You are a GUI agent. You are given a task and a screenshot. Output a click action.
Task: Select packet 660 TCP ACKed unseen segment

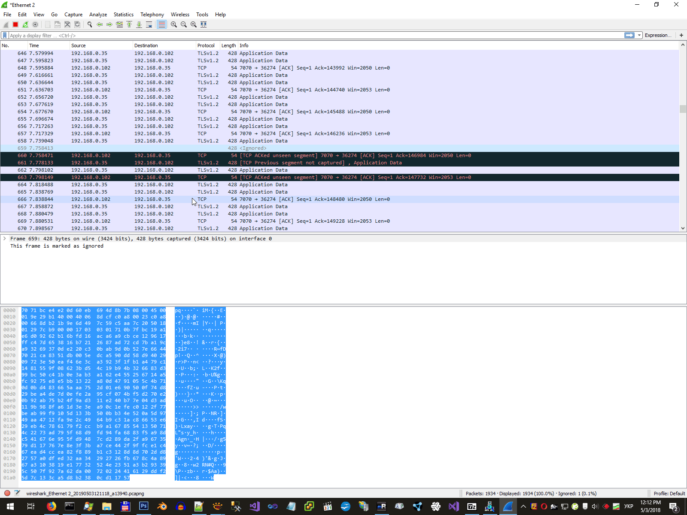click(340, 155)
